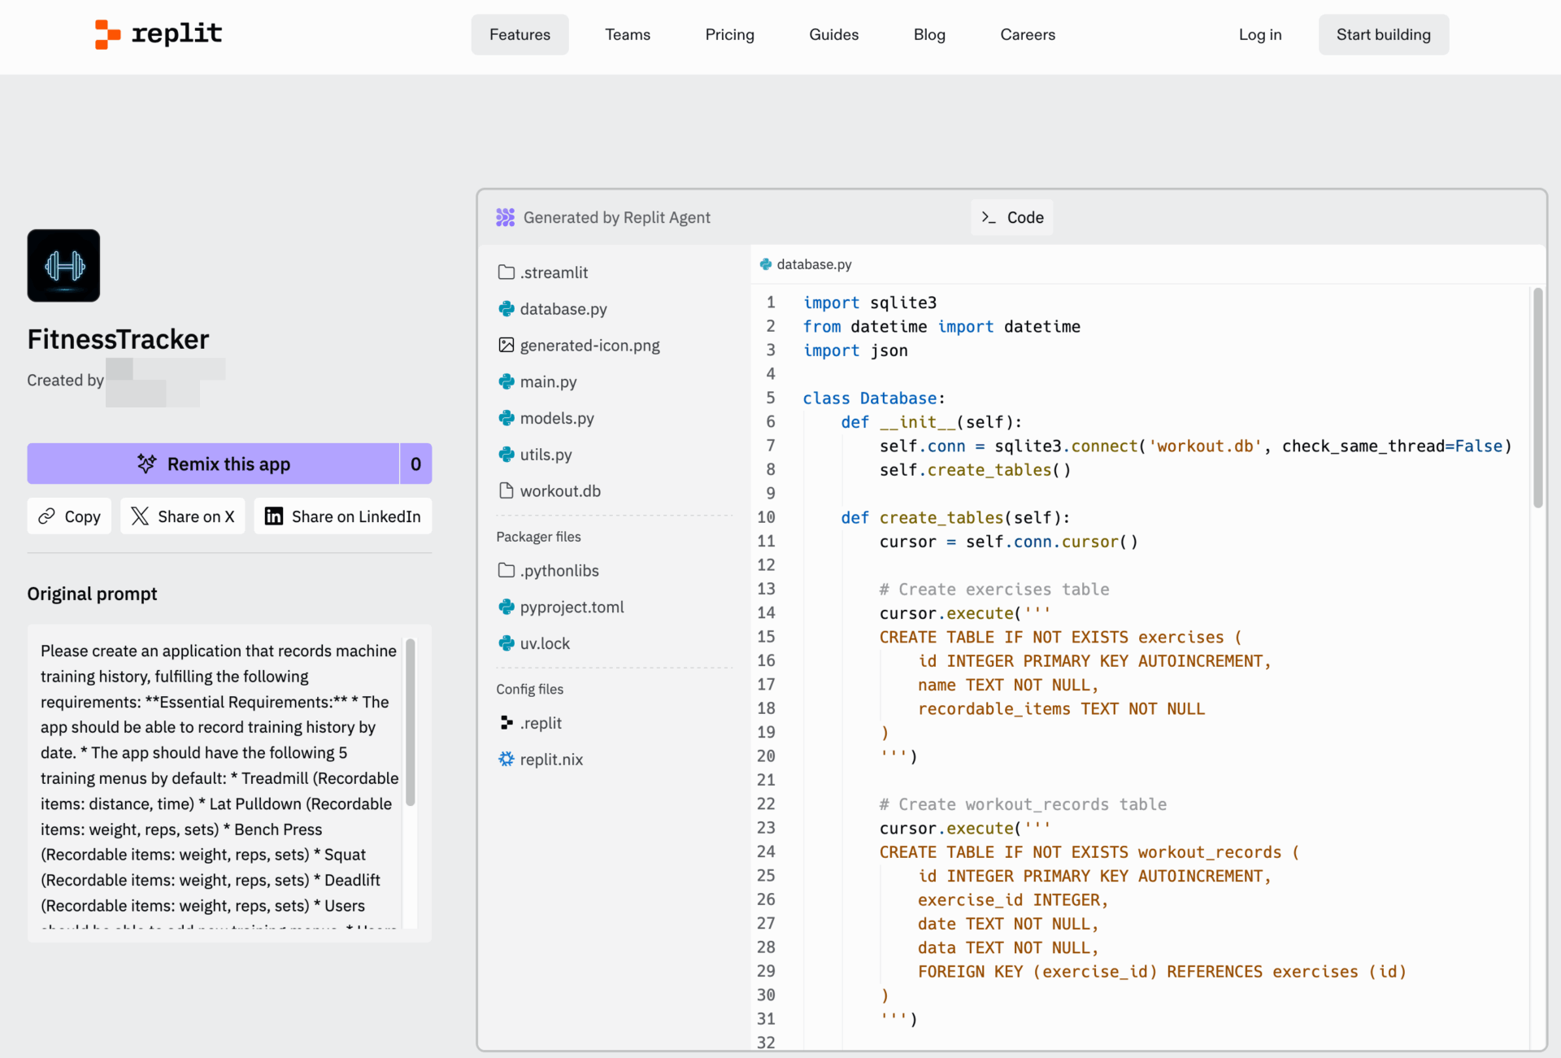
Task: Open models.py file
Action: pos(546,418)
